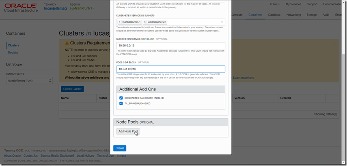The height and width of the screenshot is (166, 347).
Task: Click the Version column header
Action: click(239, 98)
